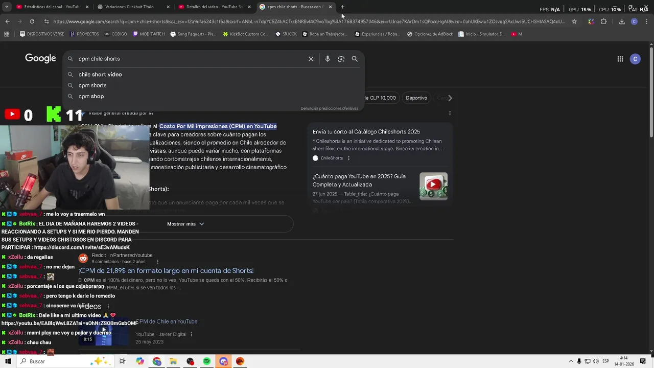Click chat link 'discord.com/invite/sE3vAMudsK'
This screenshot has width=654, height=368.
pos(82,247)
